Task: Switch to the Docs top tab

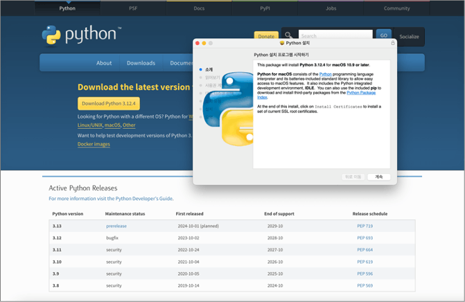Action: (199, 8)
